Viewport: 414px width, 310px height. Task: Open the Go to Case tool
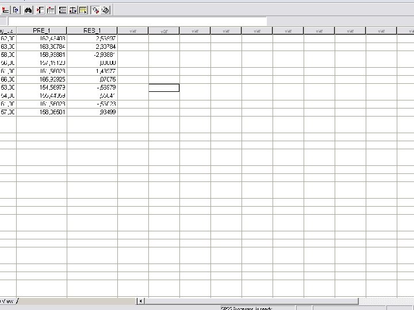(x=5, y=10)
